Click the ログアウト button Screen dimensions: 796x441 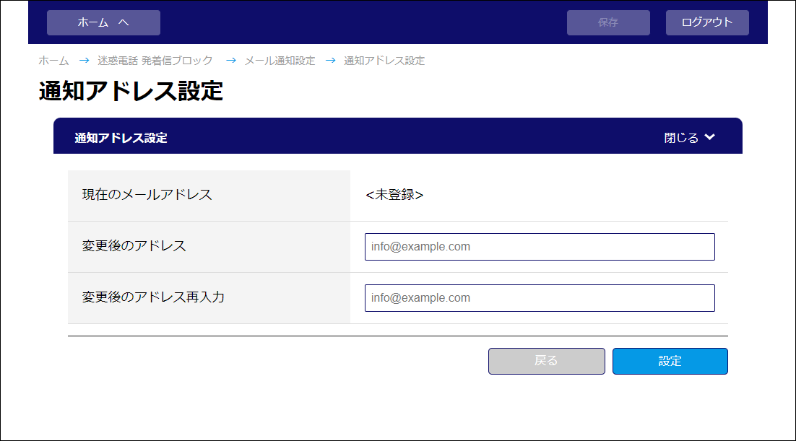coord(707,22)
